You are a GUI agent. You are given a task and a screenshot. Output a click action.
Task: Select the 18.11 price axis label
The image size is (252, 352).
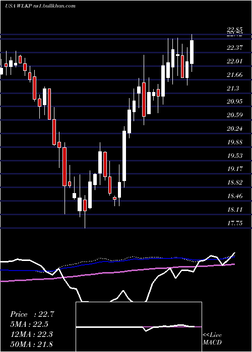click(x=235, y=210)
